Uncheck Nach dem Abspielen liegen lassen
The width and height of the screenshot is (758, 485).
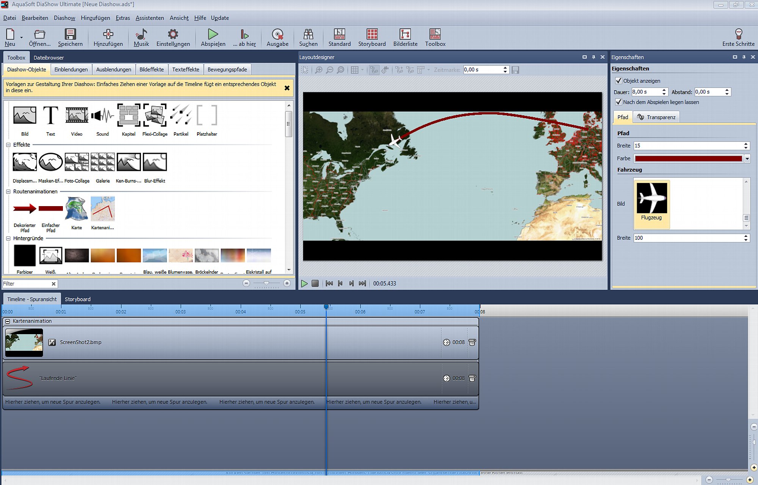point(619,102)
